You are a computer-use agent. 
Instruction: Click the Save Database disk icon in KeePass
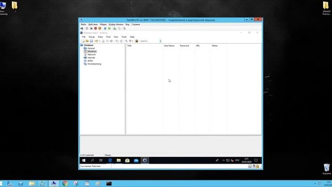91,41
